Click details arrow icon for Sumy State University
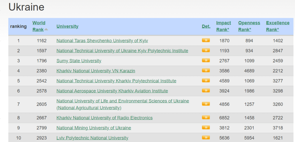 206,60
